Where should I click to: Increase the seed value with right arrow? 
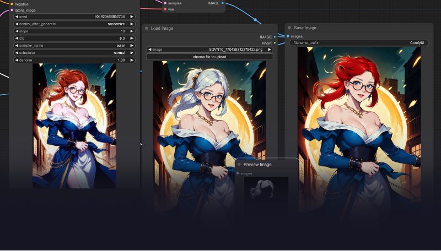pyautogui.click(x=132, y=17)
